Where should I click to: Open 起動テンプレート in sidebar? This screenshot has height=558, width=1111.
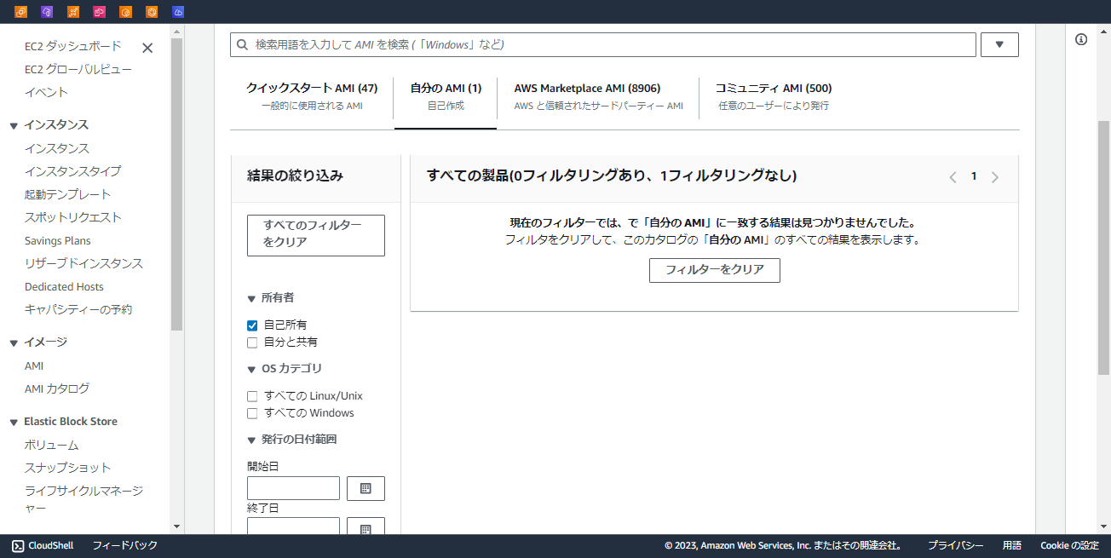pyautogui.click(x=68, y=194)
